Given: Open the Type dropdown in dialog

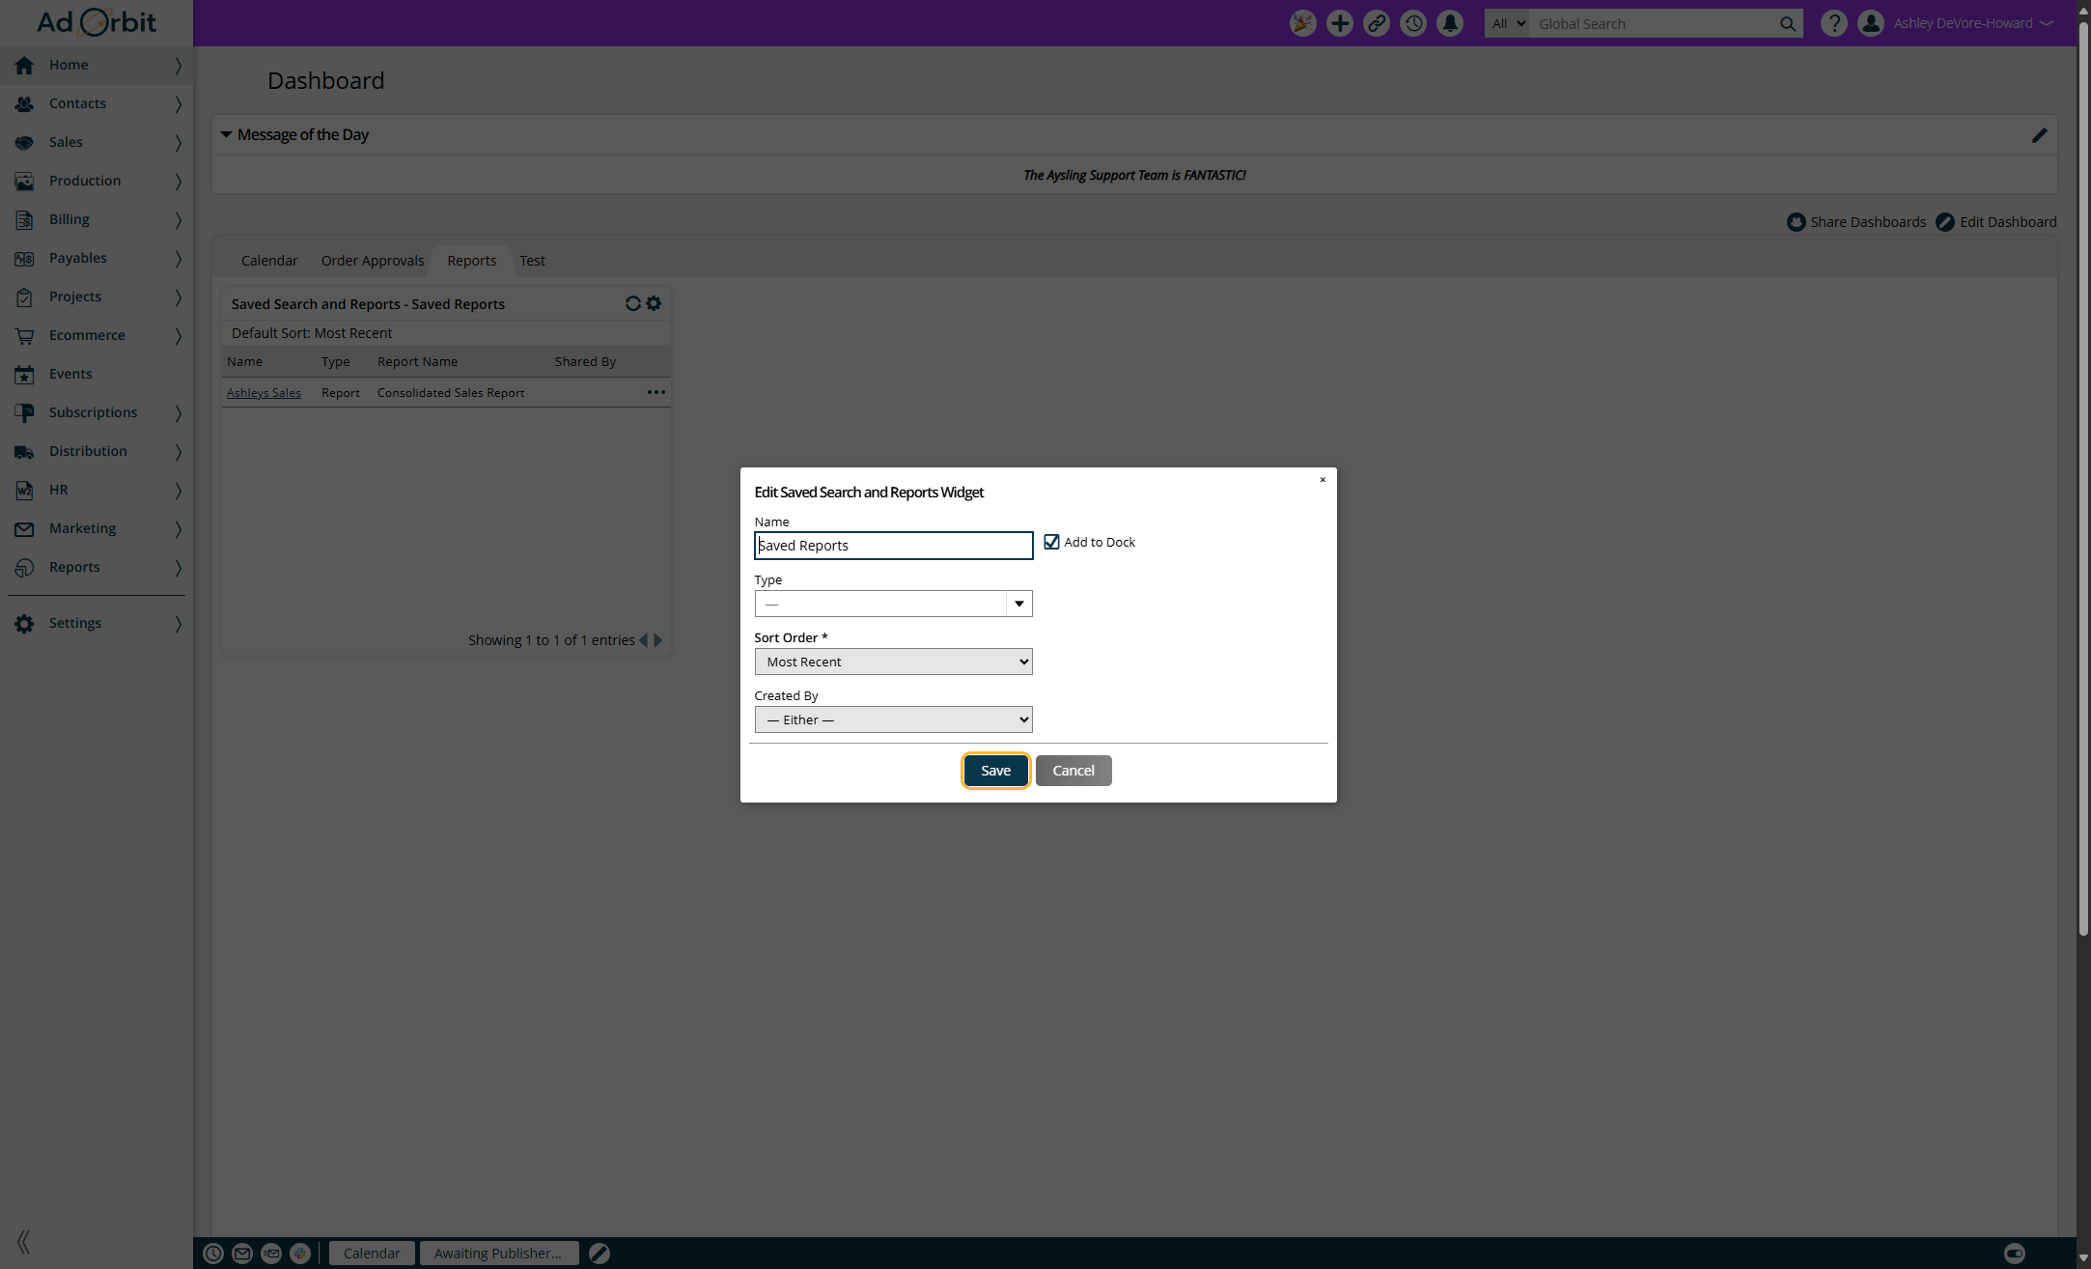Looking at the screenshot, I should pyautogui.click(x=1018, y=604).
